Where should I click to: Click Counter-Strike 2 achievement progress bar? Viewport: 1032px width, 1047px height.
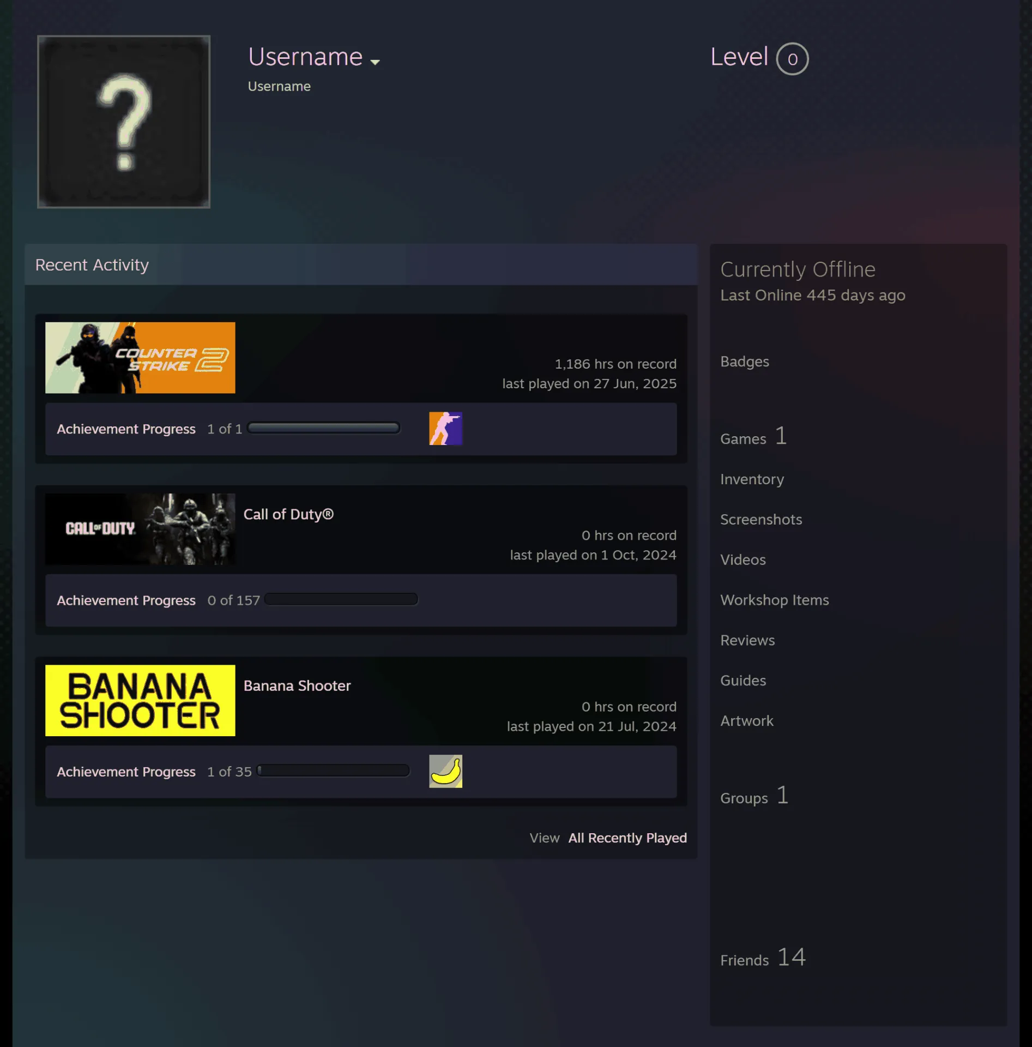(x=324, y=428)
